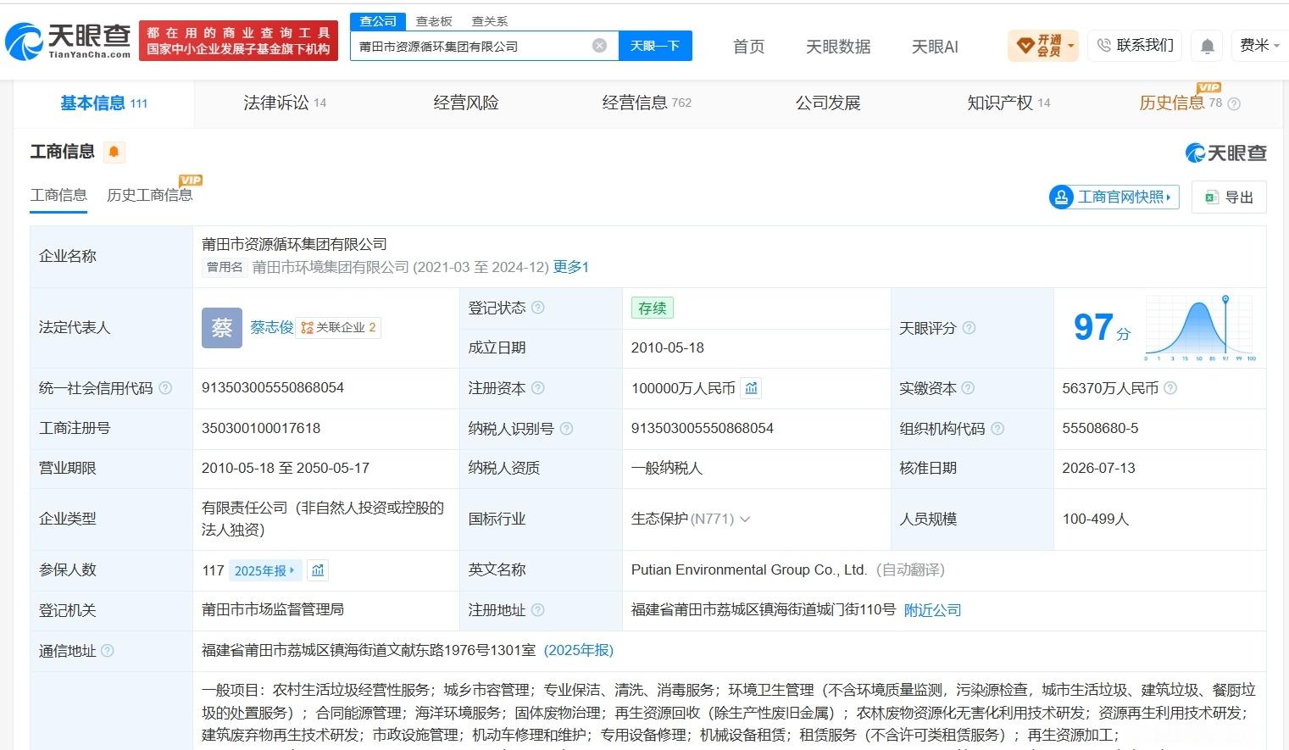Select the 历史信息 VIP tab
Screen dimensions: 1289x750
click(x=1181, y=103)
